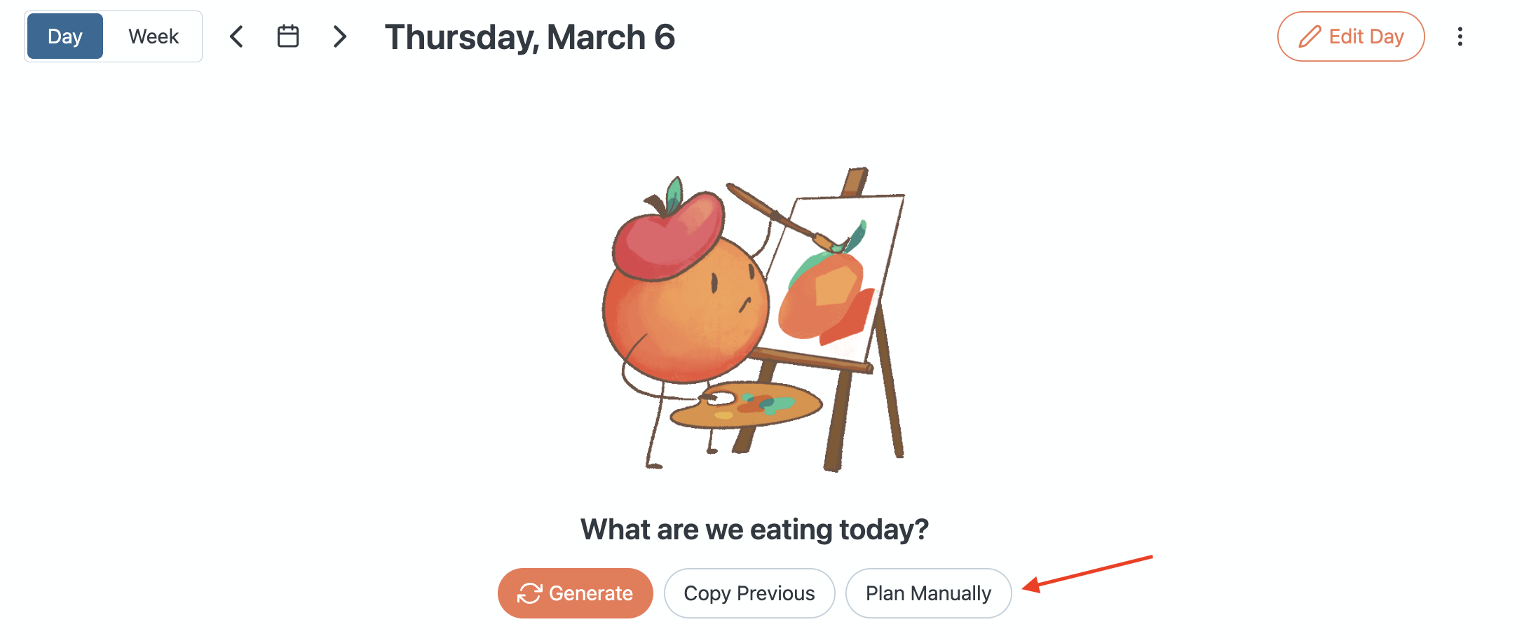Viewport: 1517px width, 643px height.
Task: Click the 'What are we eating today?' heading
Action: point(754,530)
